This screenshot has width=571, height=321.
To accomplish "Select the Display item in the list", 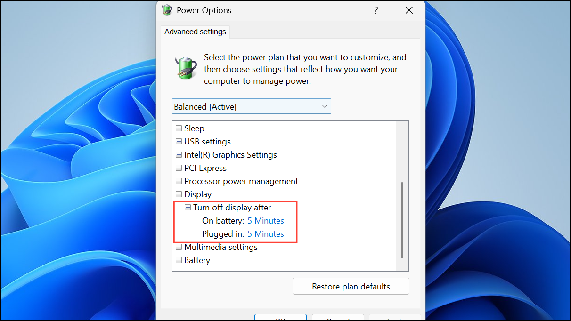I will [198, 194].
